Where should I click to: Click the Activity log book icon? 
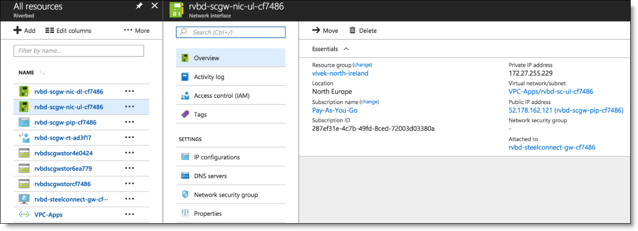tap(185, 77)
